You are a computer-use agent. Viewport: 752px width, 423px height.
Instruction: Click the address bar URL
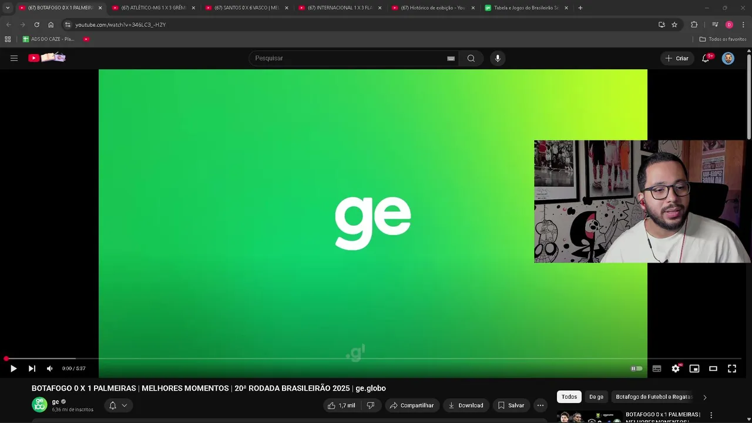pyautogui.click(x=120, y=25)
